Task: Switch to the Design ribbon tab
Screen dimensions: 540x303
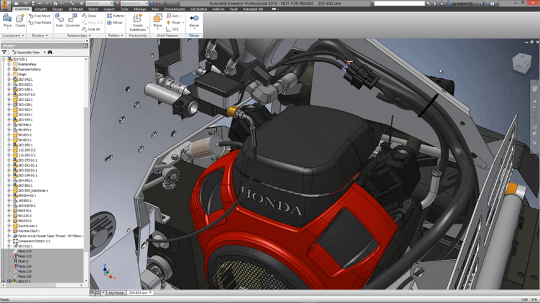Action: [58, 9]
